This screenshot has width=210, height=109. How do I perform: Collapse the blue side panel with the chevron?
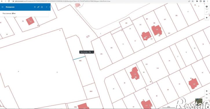coord(50,7)
